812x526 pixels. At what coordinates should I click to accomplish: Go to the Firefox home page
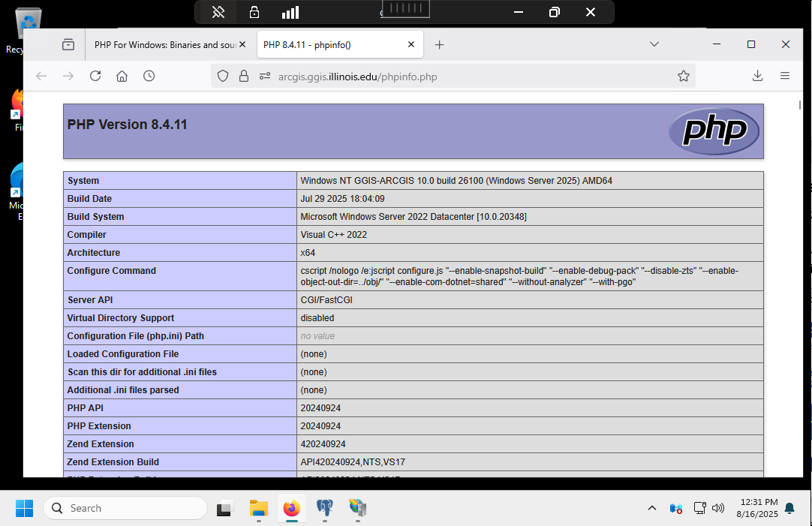tap(122, 76)
